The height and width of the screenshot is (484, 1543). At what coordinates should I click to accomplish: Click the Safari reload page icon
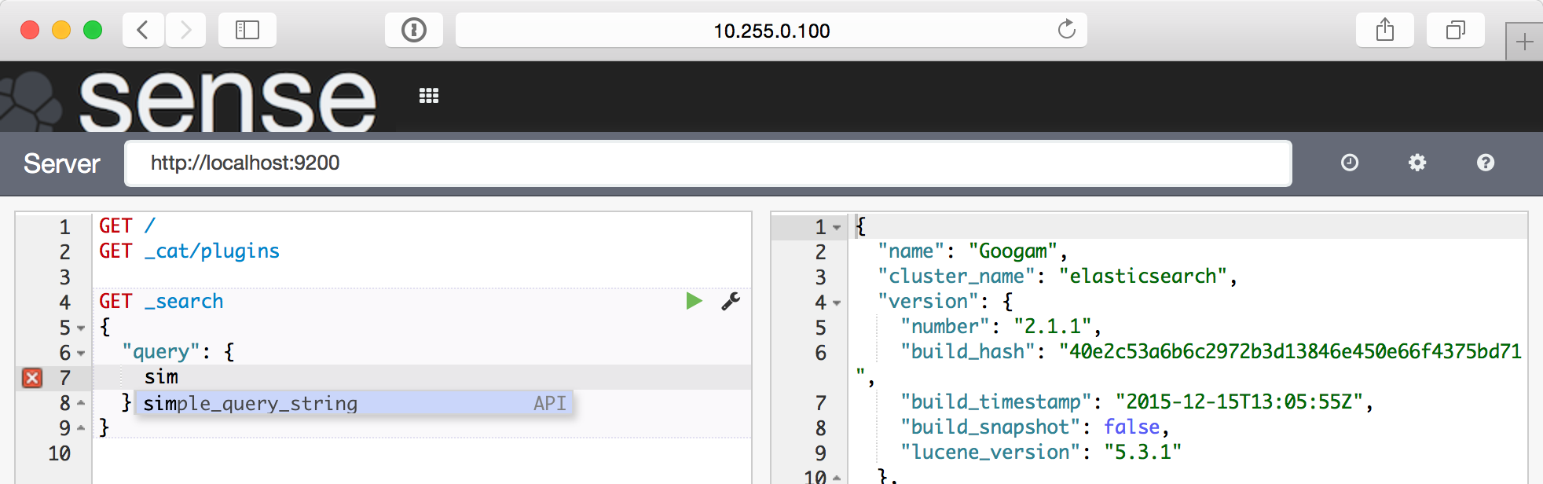point(1066,31)
